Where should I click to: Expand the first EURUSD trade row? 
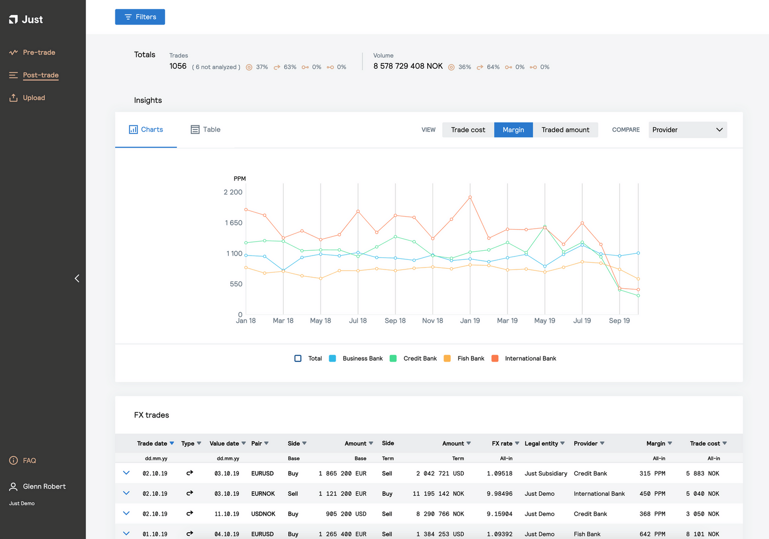point(126,473)
